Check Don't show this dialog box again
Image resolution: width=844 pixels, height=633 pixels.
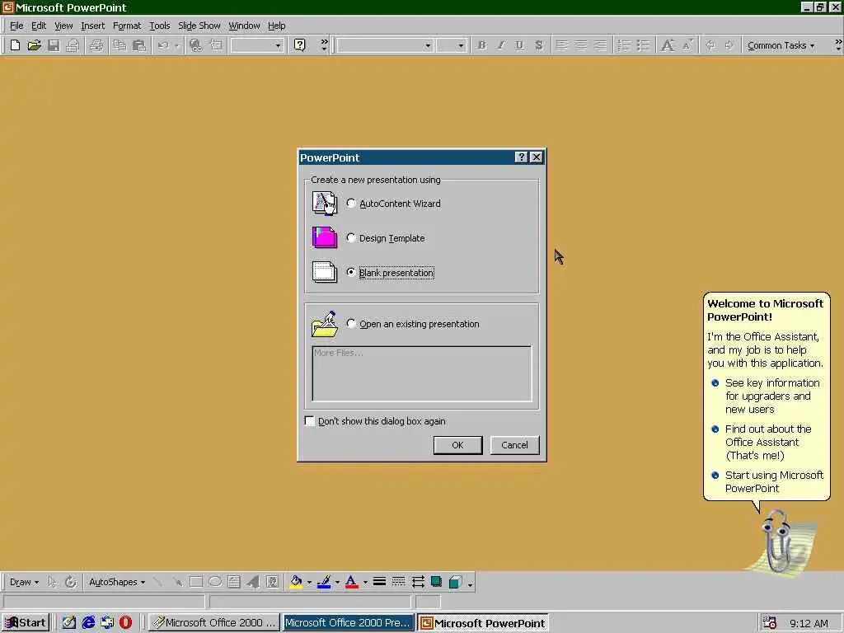[x=310, y=421]
